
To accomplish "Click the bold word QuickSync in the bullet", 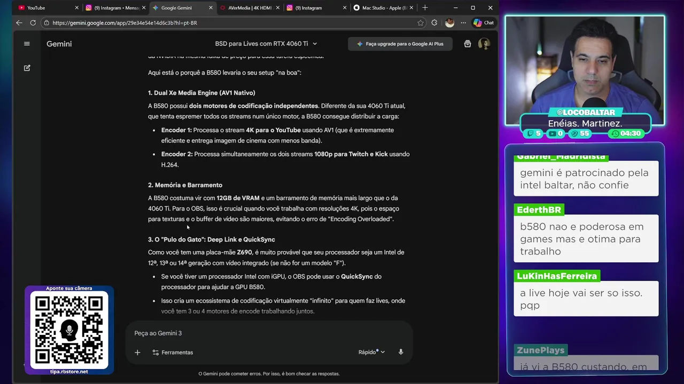I will pyautogui.click(x=357, y=276).
